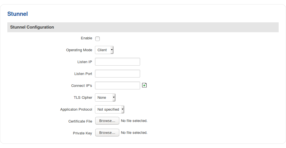Open the Application Protocol dropdown
This screenshot has width=286, height=148.
(x=109, y=110)
